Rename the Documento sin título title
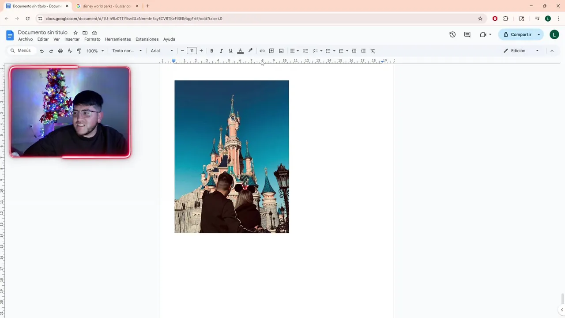 (x=43, y=32)
